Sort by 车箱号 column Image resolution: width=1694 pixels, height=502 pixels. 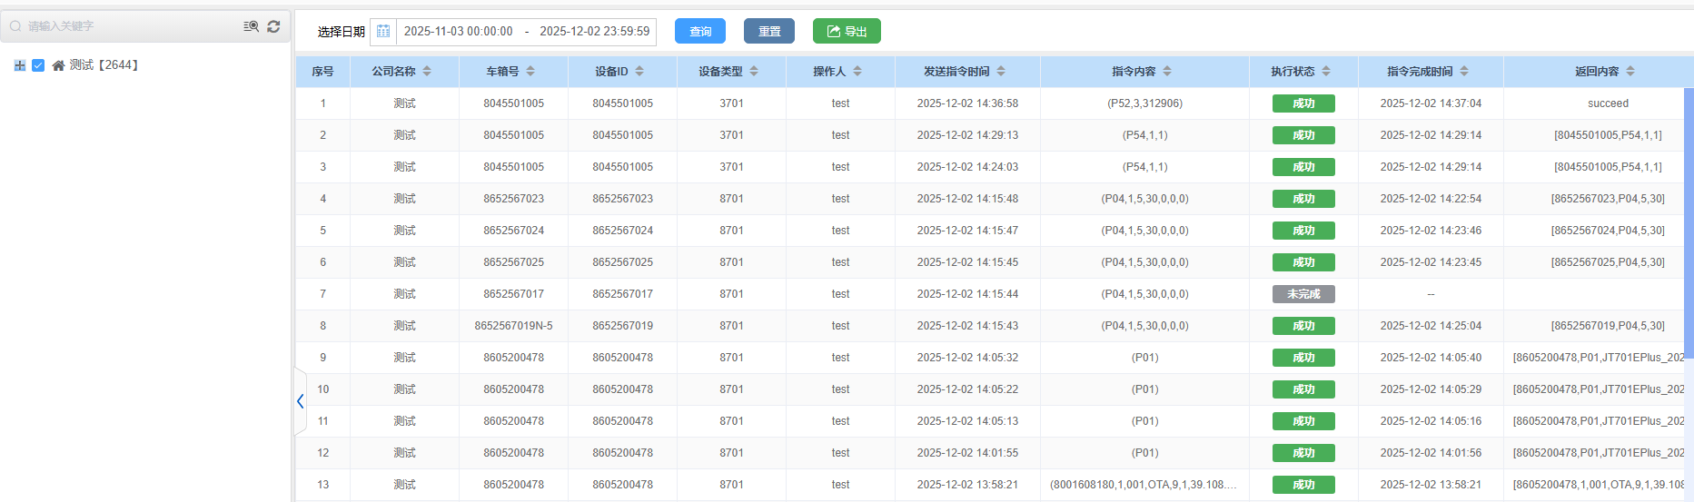point(530,72)
